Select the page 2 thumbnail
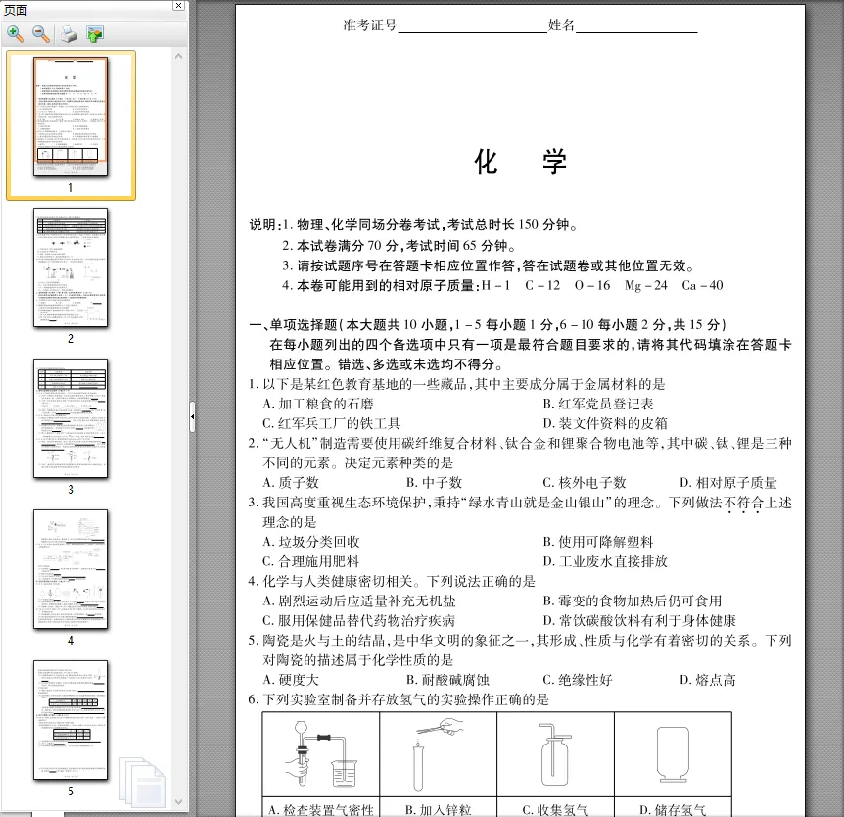This screenshot has height=817, width=844. [70, 266]
